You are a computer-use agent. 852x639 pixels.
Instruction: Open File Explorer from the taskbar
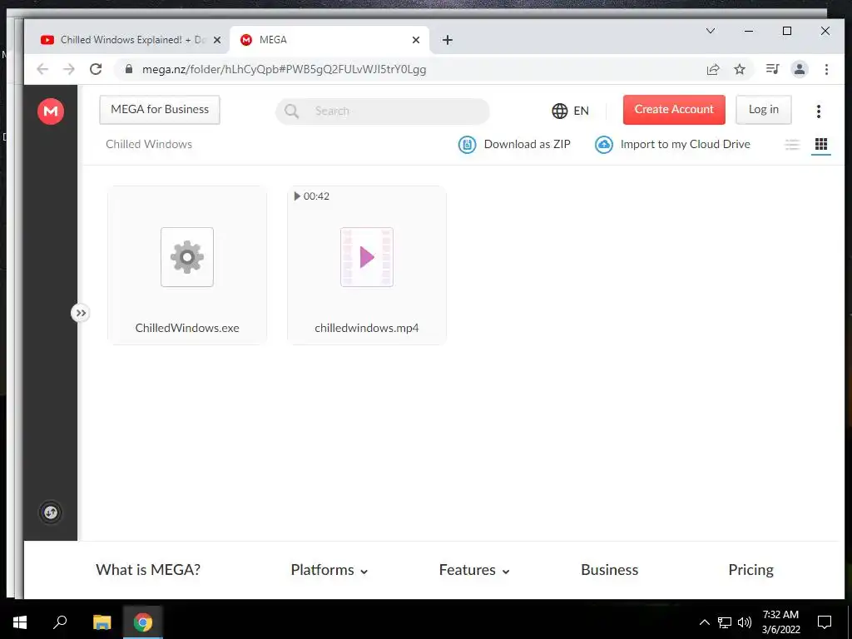pos(102,622)
